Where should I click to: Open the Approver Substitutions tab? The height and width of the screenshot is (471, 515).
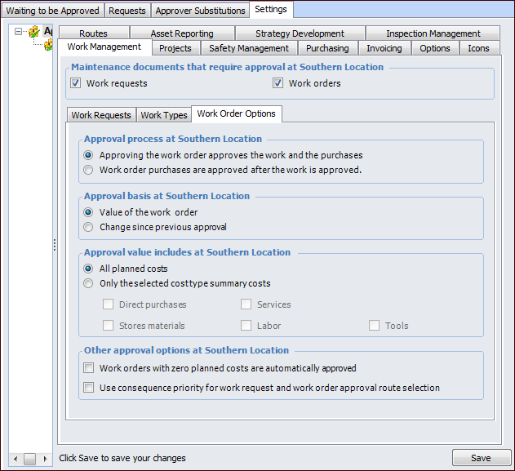pos(200,11)
